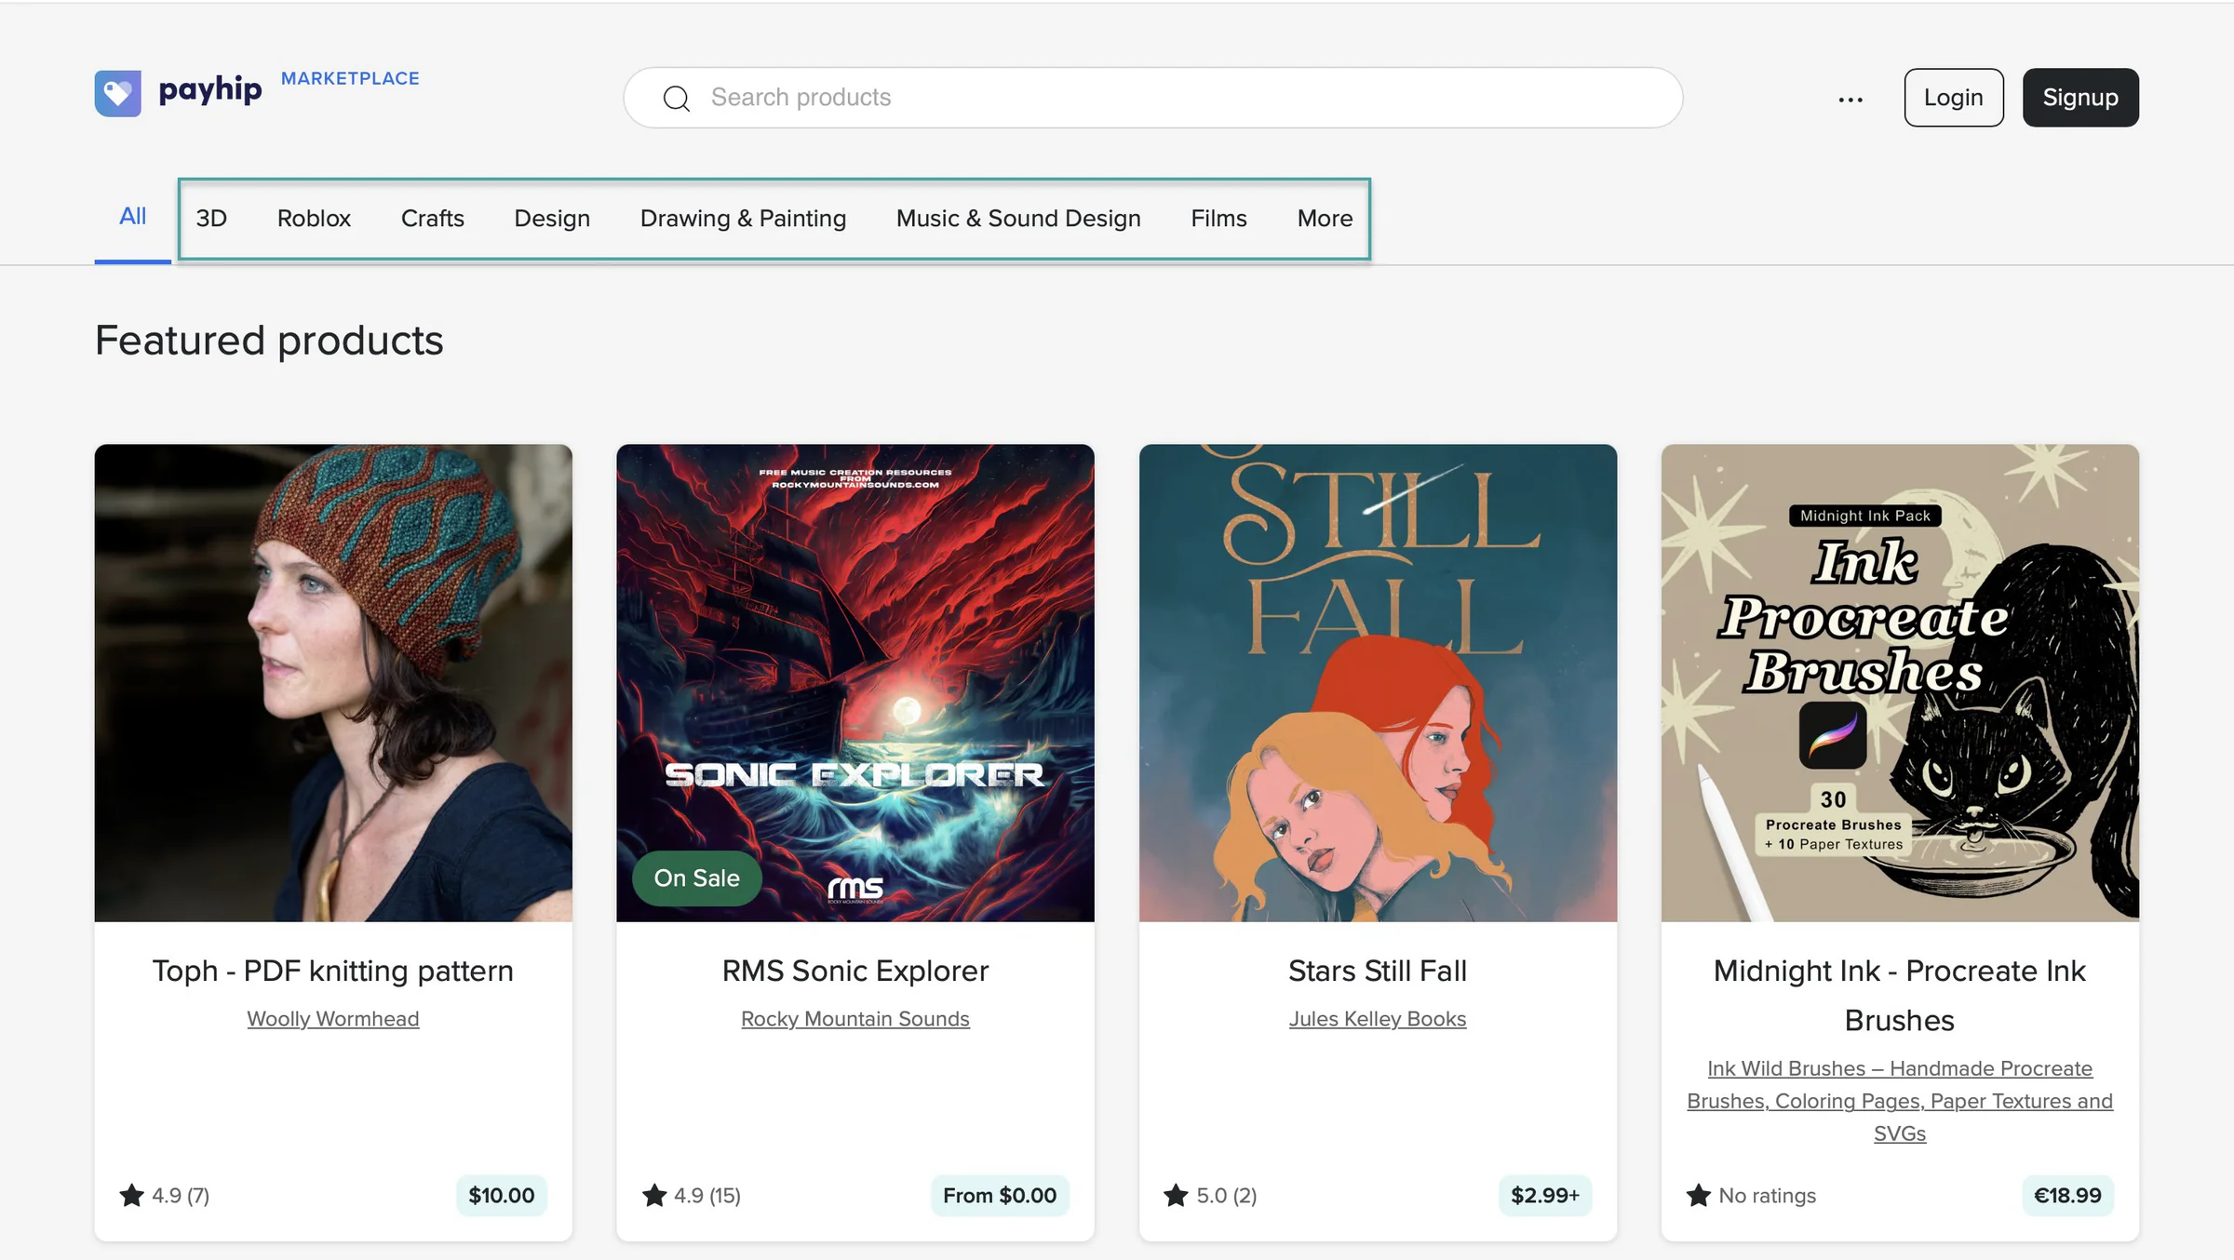Open the Sonic Explorer cover image

pyautogui.click(x=855, y=683)
